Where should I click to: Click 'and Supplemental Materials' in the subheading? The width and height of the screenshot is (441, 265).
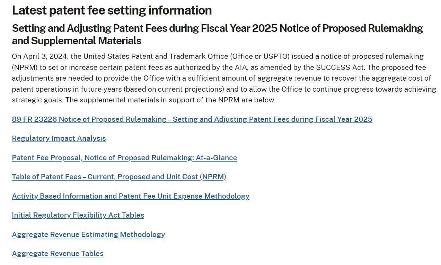[77, 41]
